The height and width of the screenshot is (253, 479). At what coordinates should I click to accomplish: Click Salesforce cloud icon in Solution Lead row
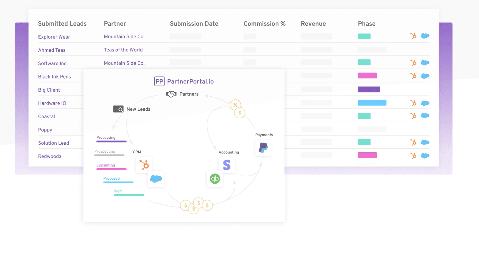(x=425, y=142)
